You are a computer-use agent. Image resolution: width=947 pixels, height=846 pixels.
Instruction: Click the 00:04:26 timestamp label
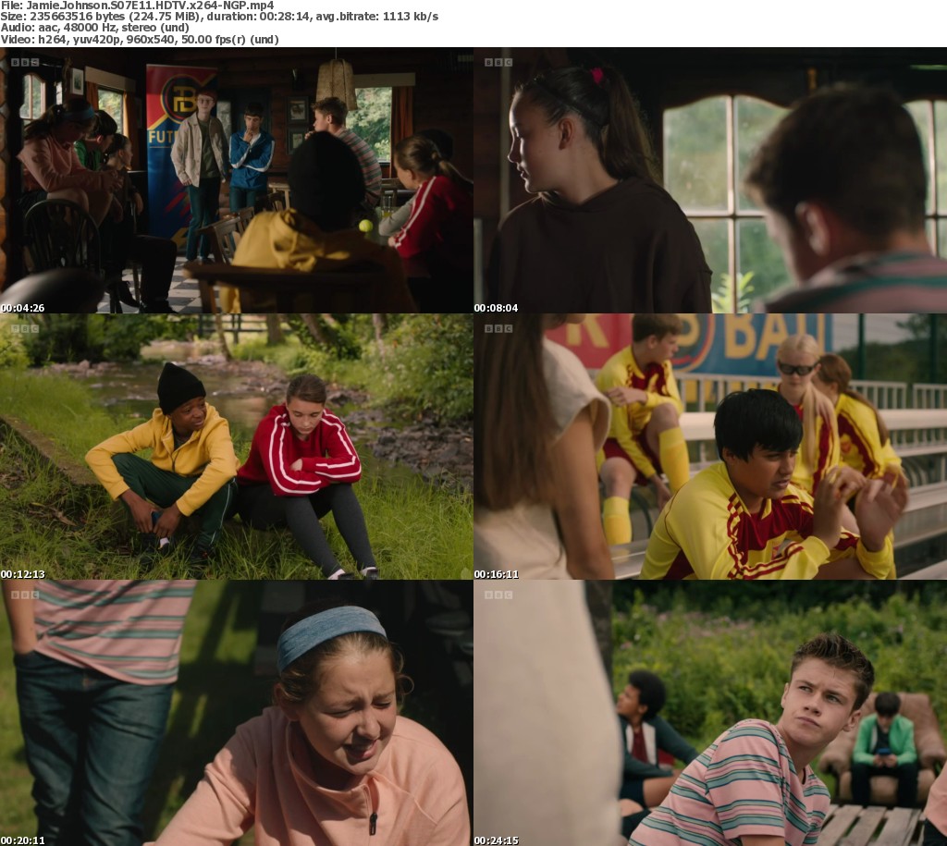[22, 308]
